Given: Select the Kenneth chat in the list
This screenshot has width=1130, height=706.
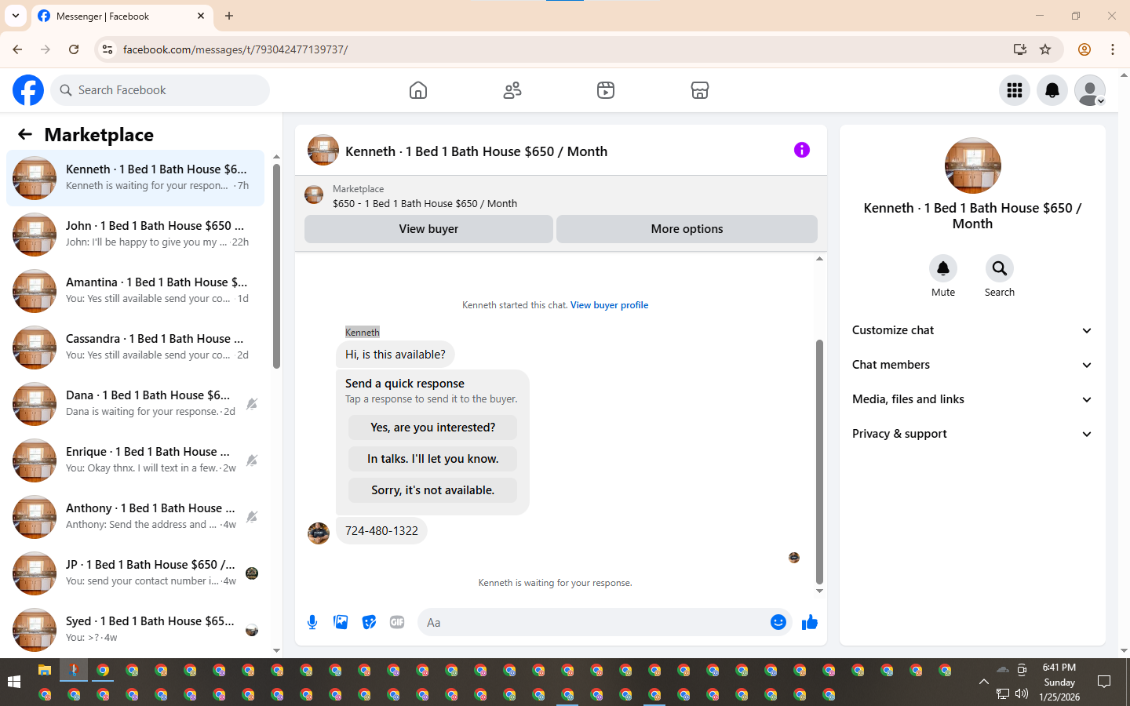Looking at the screenshot, I should tap(135, 178).
